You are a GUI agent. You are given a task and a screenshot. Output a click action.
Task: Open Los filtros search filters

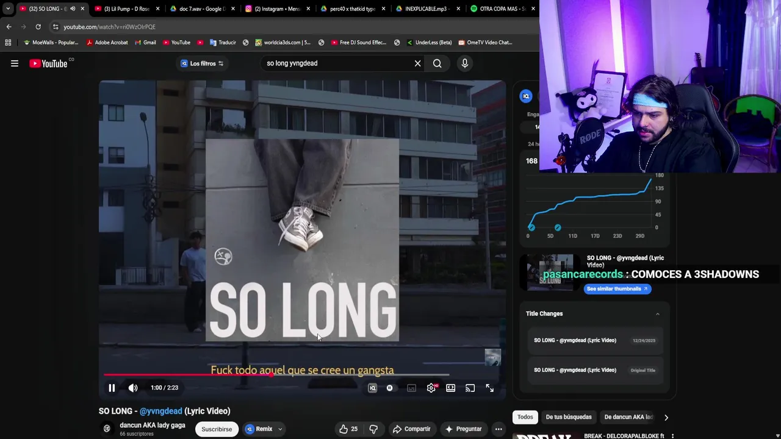pyautogui.click(x=202, y=63)
